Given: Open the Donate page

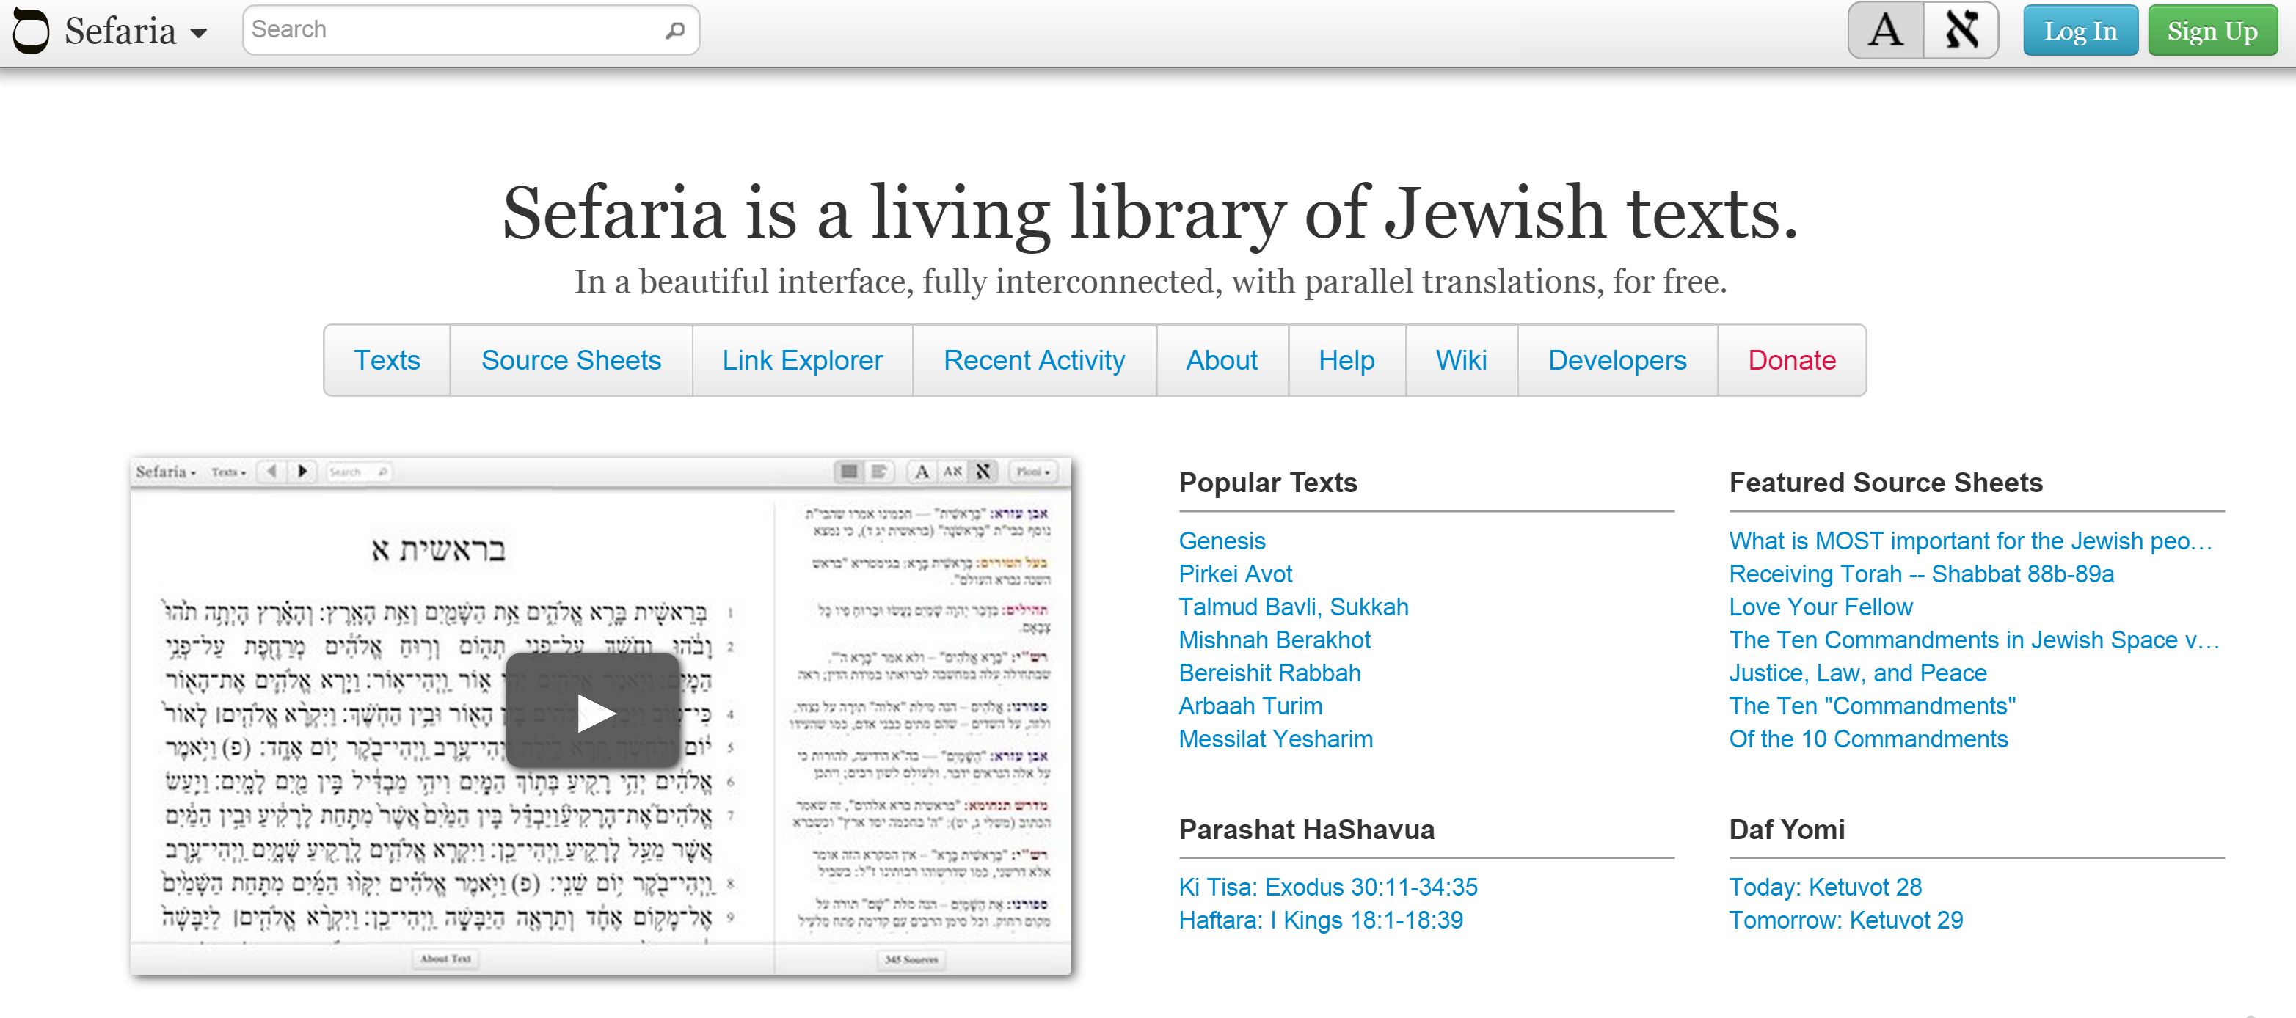Looking at the screenshot, I should 1790,360.
